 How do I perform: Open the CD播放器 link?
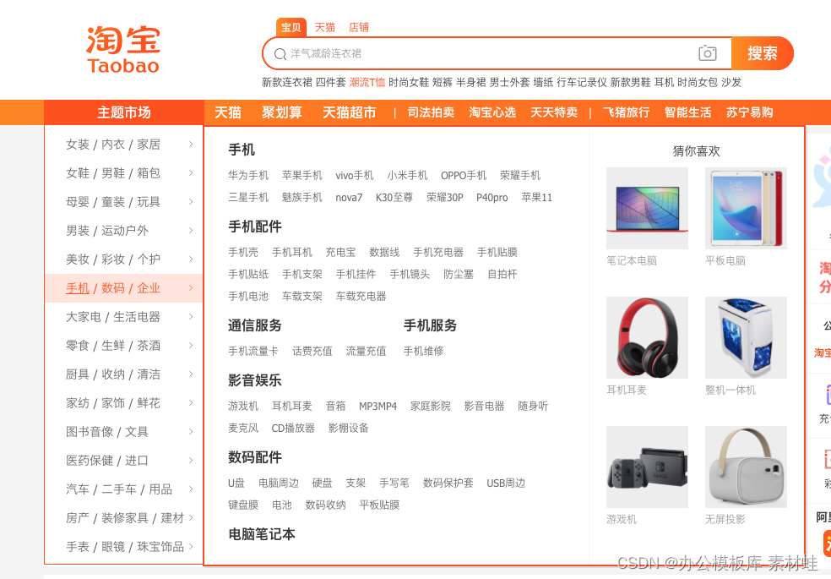[x=293, y=428]
